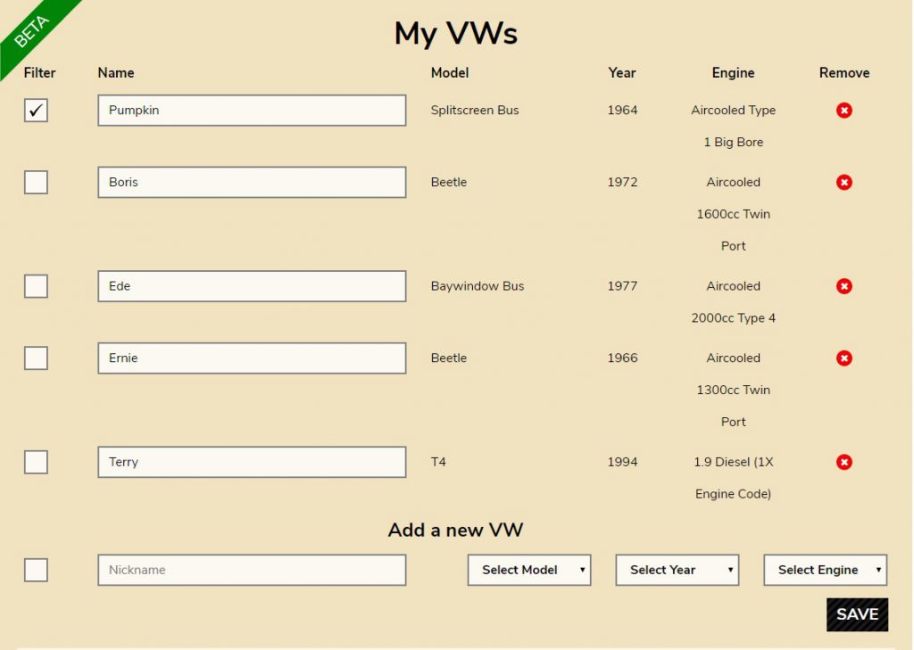Click the year 1977
Screen dimensions: 914x650
[622, 286]
